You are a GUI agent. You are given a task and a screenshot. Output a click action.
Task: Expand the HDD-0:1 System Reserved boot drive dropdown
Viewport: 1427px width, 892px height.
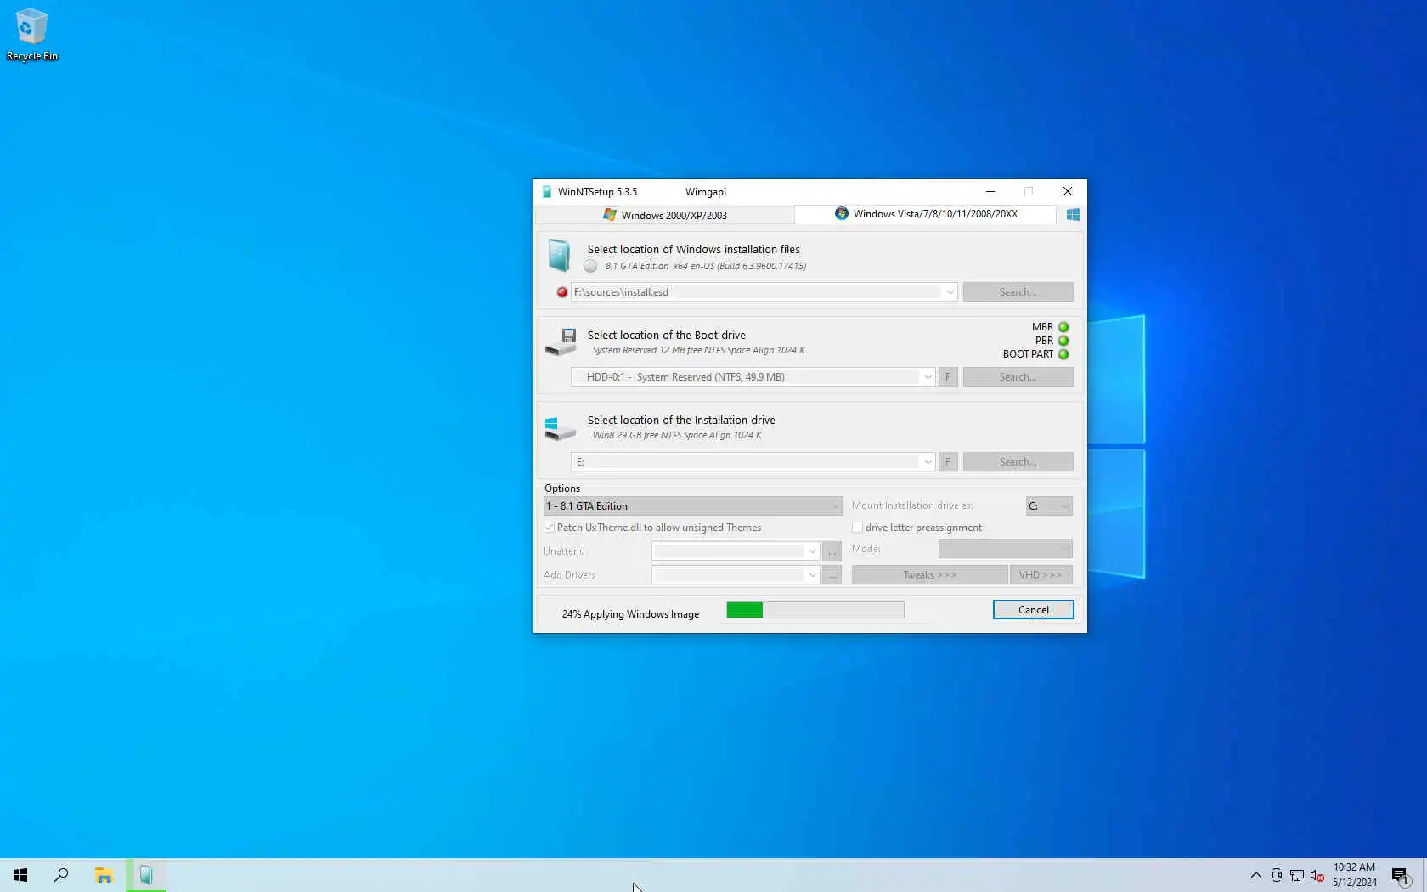928,377
